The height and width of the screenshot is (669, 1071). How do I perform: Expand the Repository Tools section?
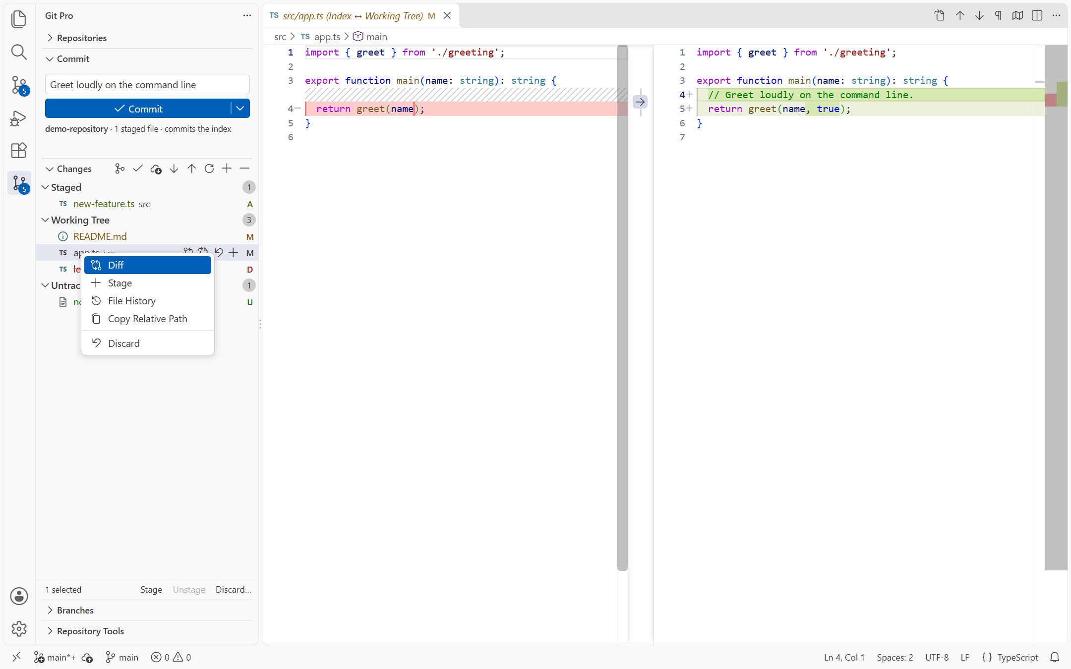click(147, 631)
